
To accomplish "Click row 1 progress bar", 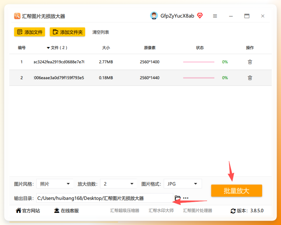I will point(199,62).
